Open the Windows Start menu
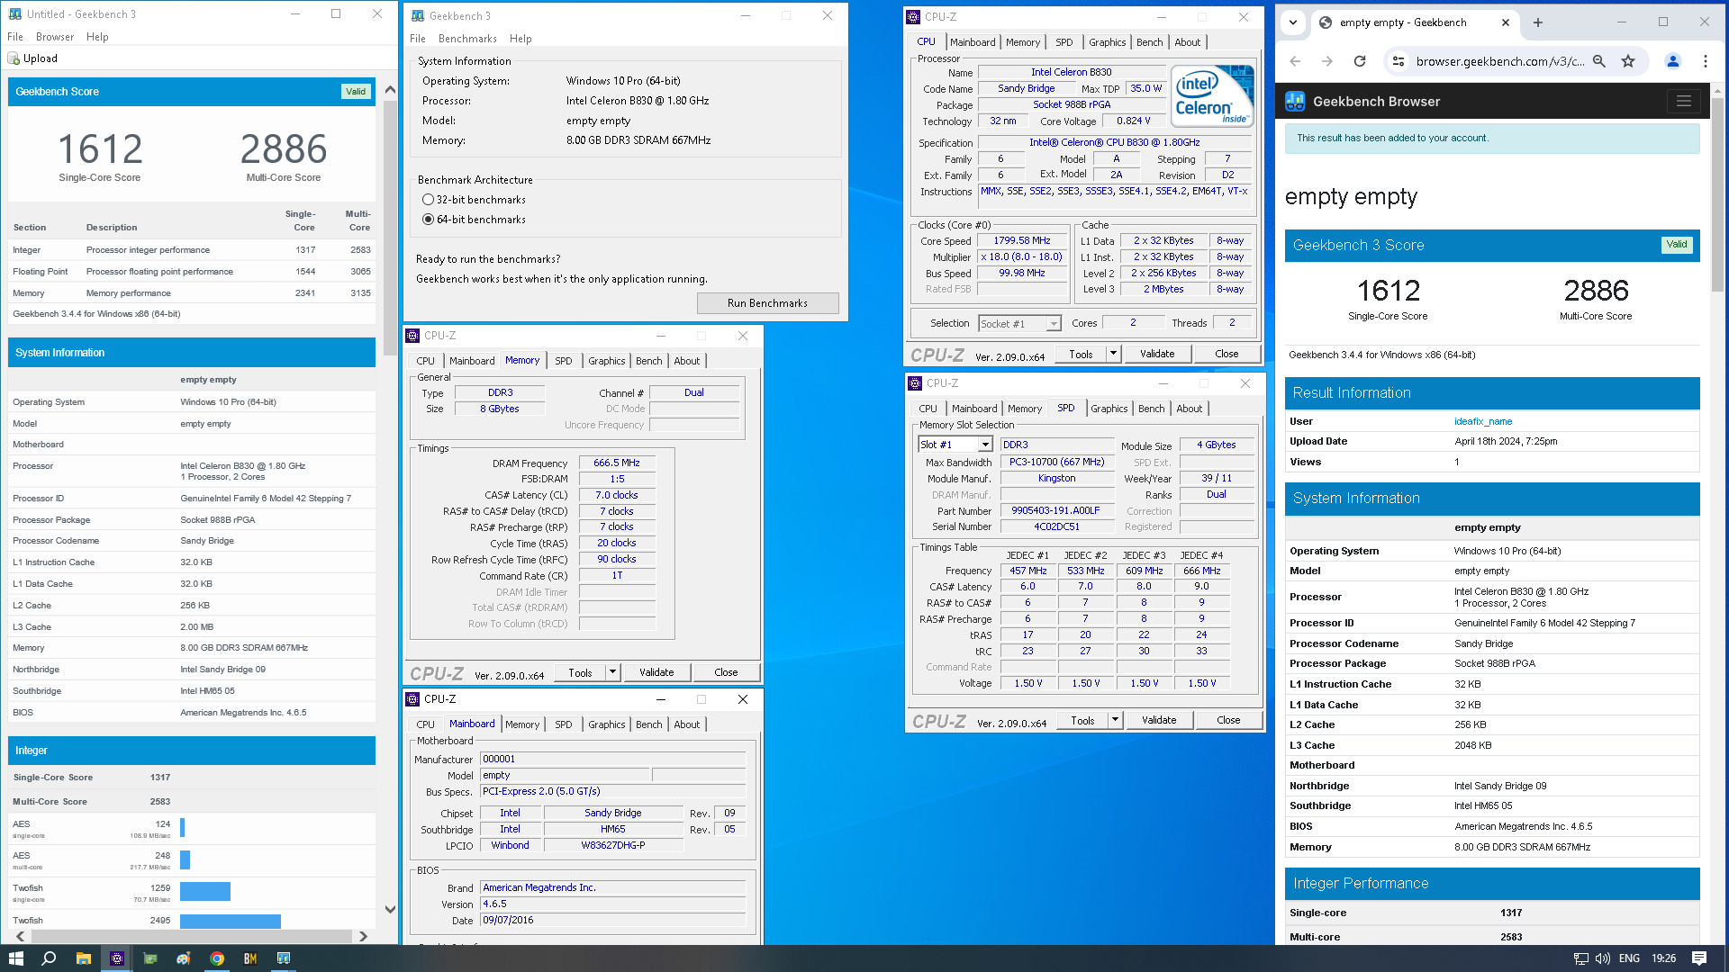Viewport: 1729px width, 972px height. (16, 958)
